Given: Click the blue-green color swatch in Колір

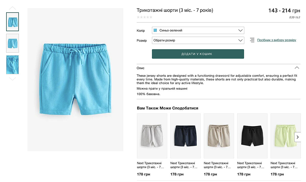Looking at the screenshot, I should (155, 30).
